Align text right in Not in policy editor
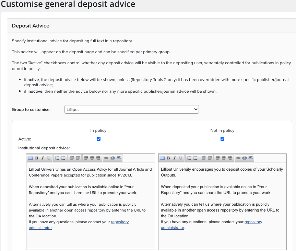The image size is (296, 251). 230,158
